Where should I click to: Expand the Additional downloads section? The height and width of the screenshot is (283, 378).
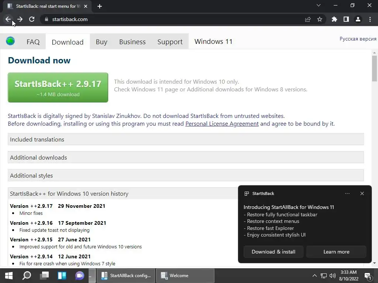186,157
